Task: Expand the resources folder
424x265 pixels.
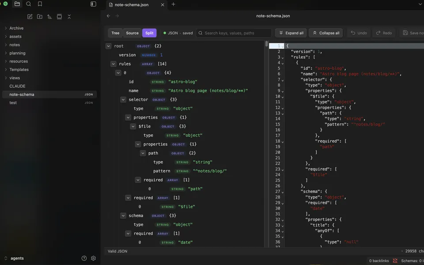Action: pos(49,61)
